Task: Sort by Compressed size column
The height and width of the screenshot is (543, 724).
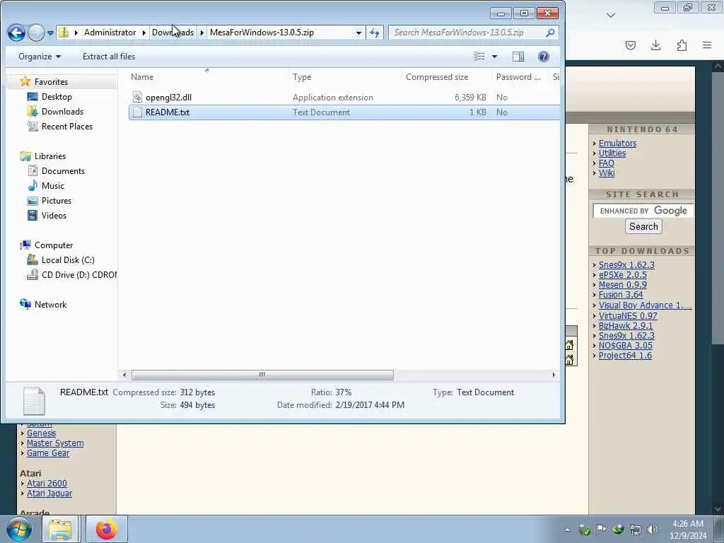Action: [437, 77]
